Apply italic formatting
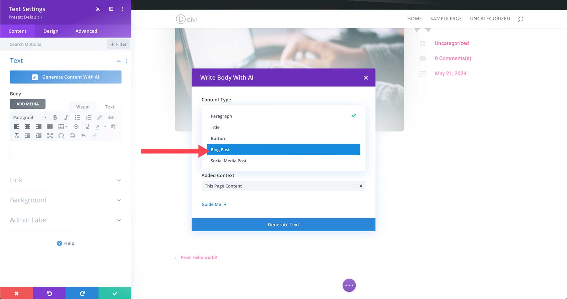 coord(66,117)
